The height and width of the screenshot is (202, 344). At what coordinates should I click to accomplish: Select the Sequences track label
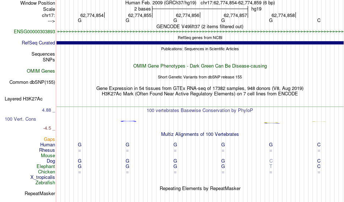[43, 54]
